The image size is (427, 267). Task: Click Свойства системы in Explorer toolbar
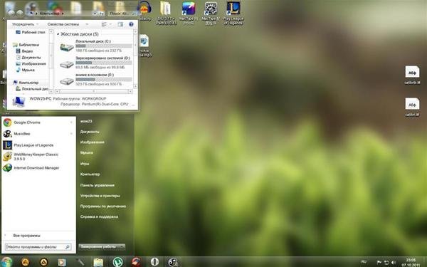[x=63, y=24]
